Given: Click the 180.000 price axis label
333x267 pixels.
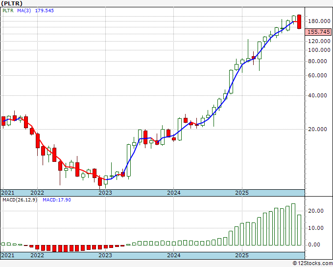Looking at the screenshot, I should [319, 21].
